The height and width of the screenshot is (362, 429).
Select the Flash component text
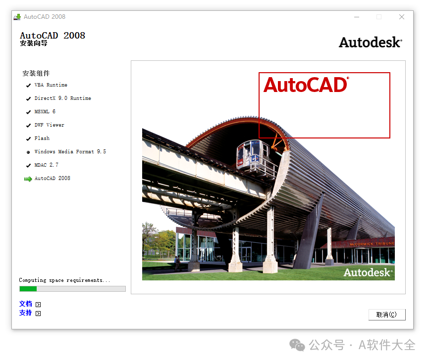pyautogui.click(x=42, y=138)
